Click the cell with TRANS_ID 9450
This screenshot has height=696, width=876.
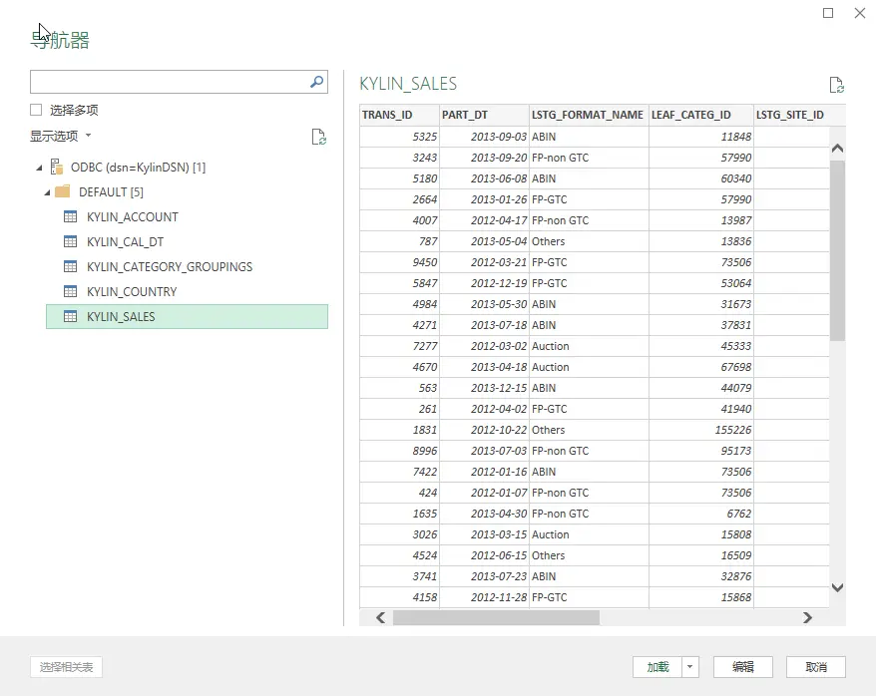coord(399,262)
